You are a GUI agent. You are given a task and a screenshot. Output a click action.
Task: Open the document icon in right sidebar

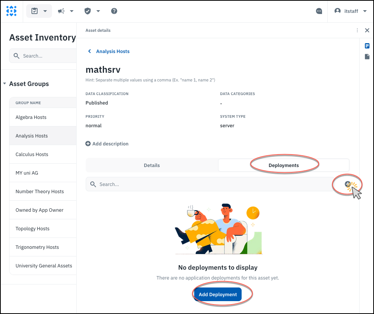pyautogui.click(x=367, y=57)
